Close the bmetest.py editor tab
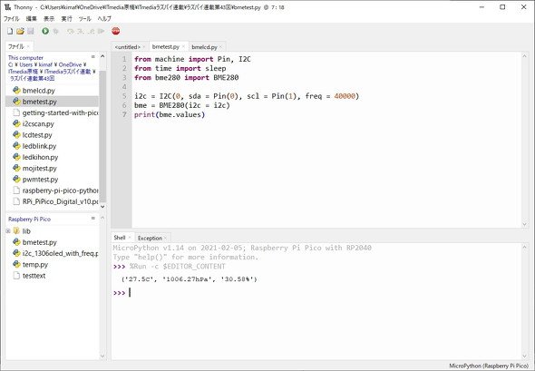 pos(183,47)
